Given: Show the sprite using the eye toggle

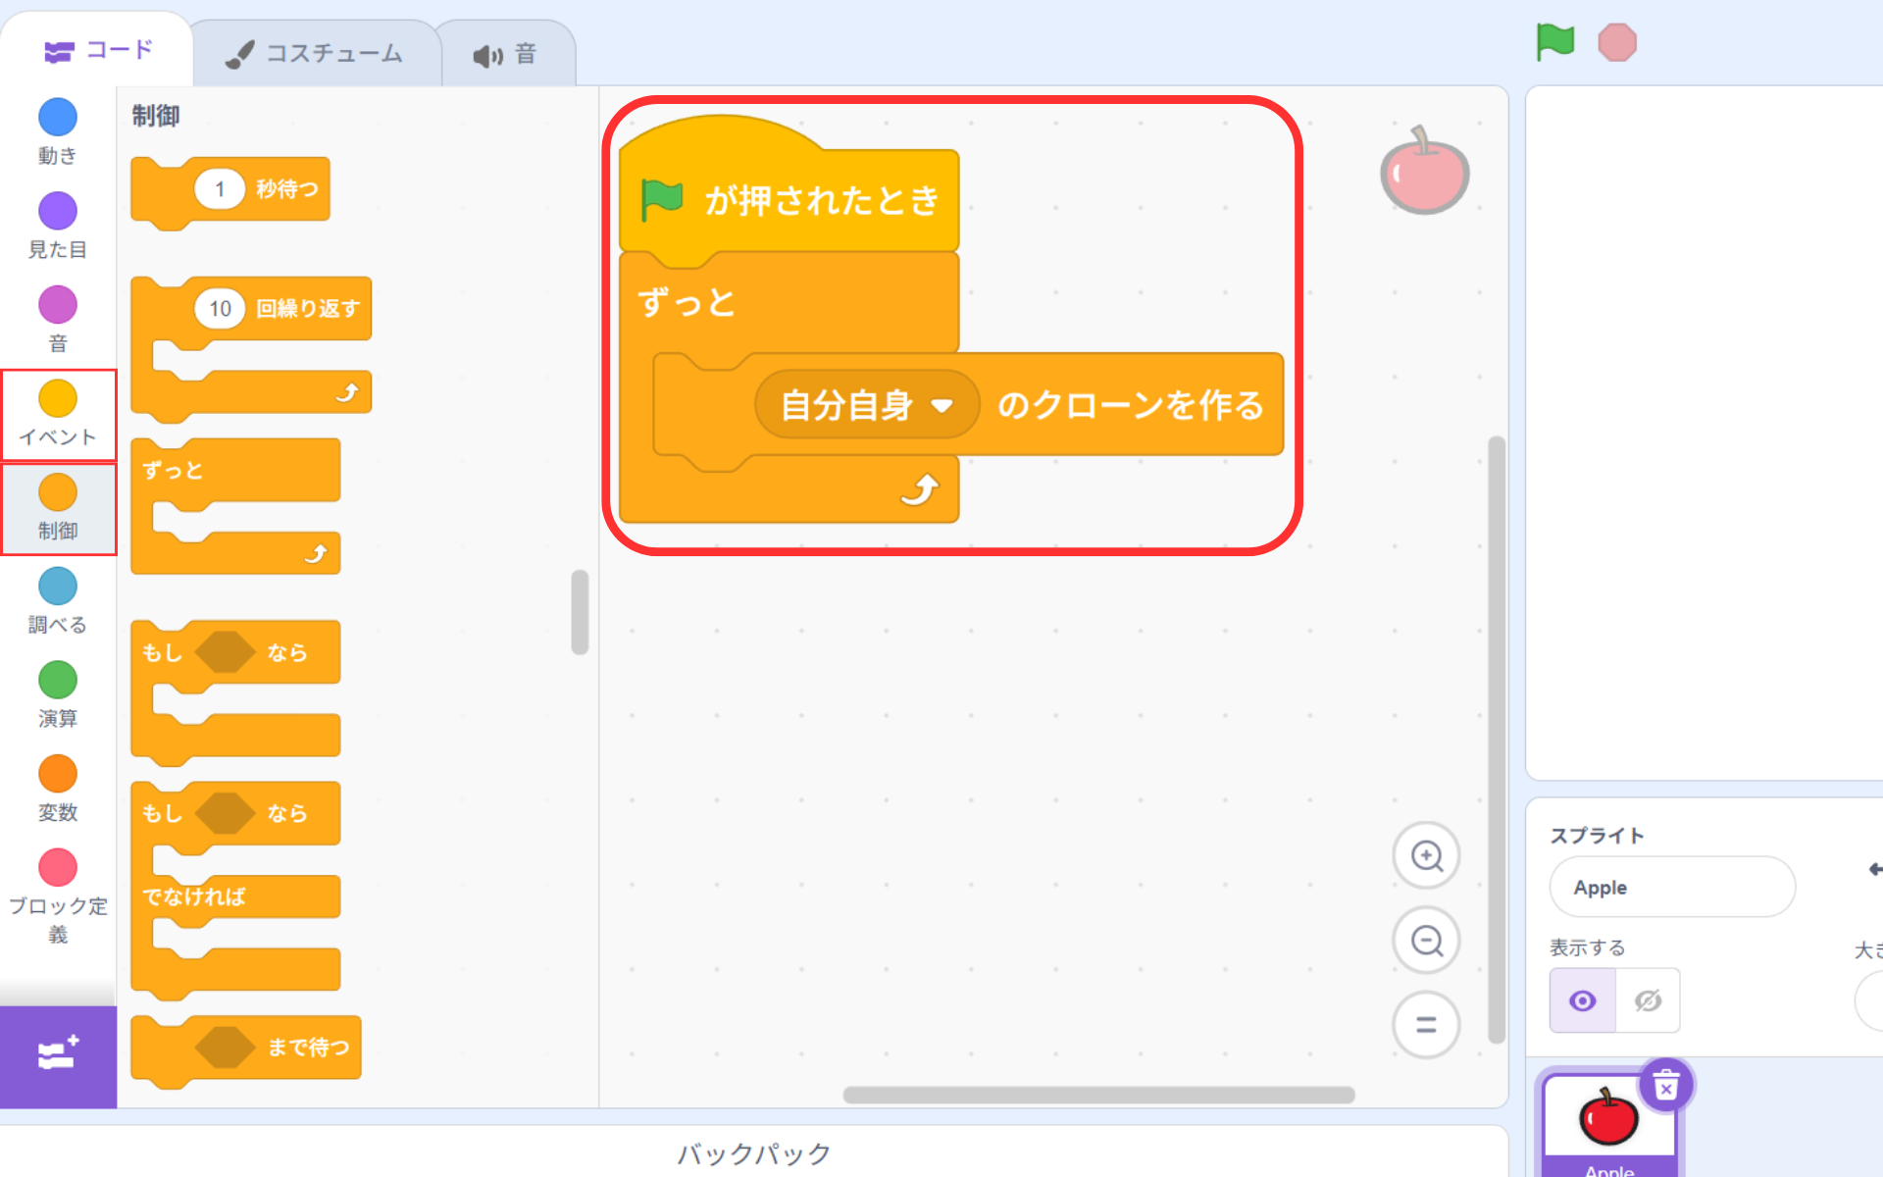Looking at the screenshot, I should click(x=1582, y=1000).
